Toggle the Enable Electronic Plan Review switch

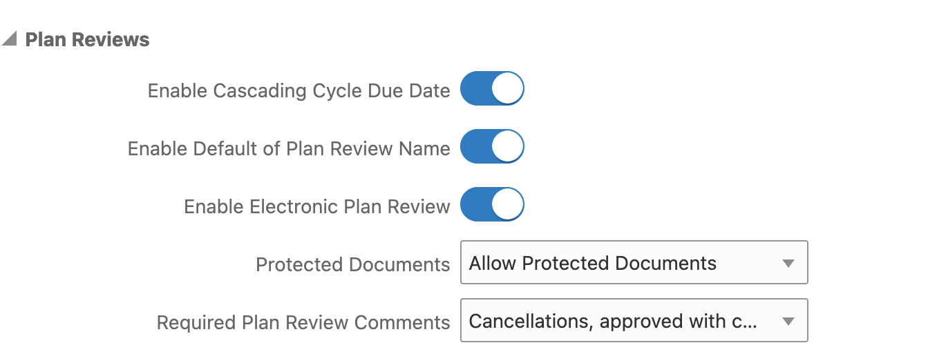click(x=492, y=204)
